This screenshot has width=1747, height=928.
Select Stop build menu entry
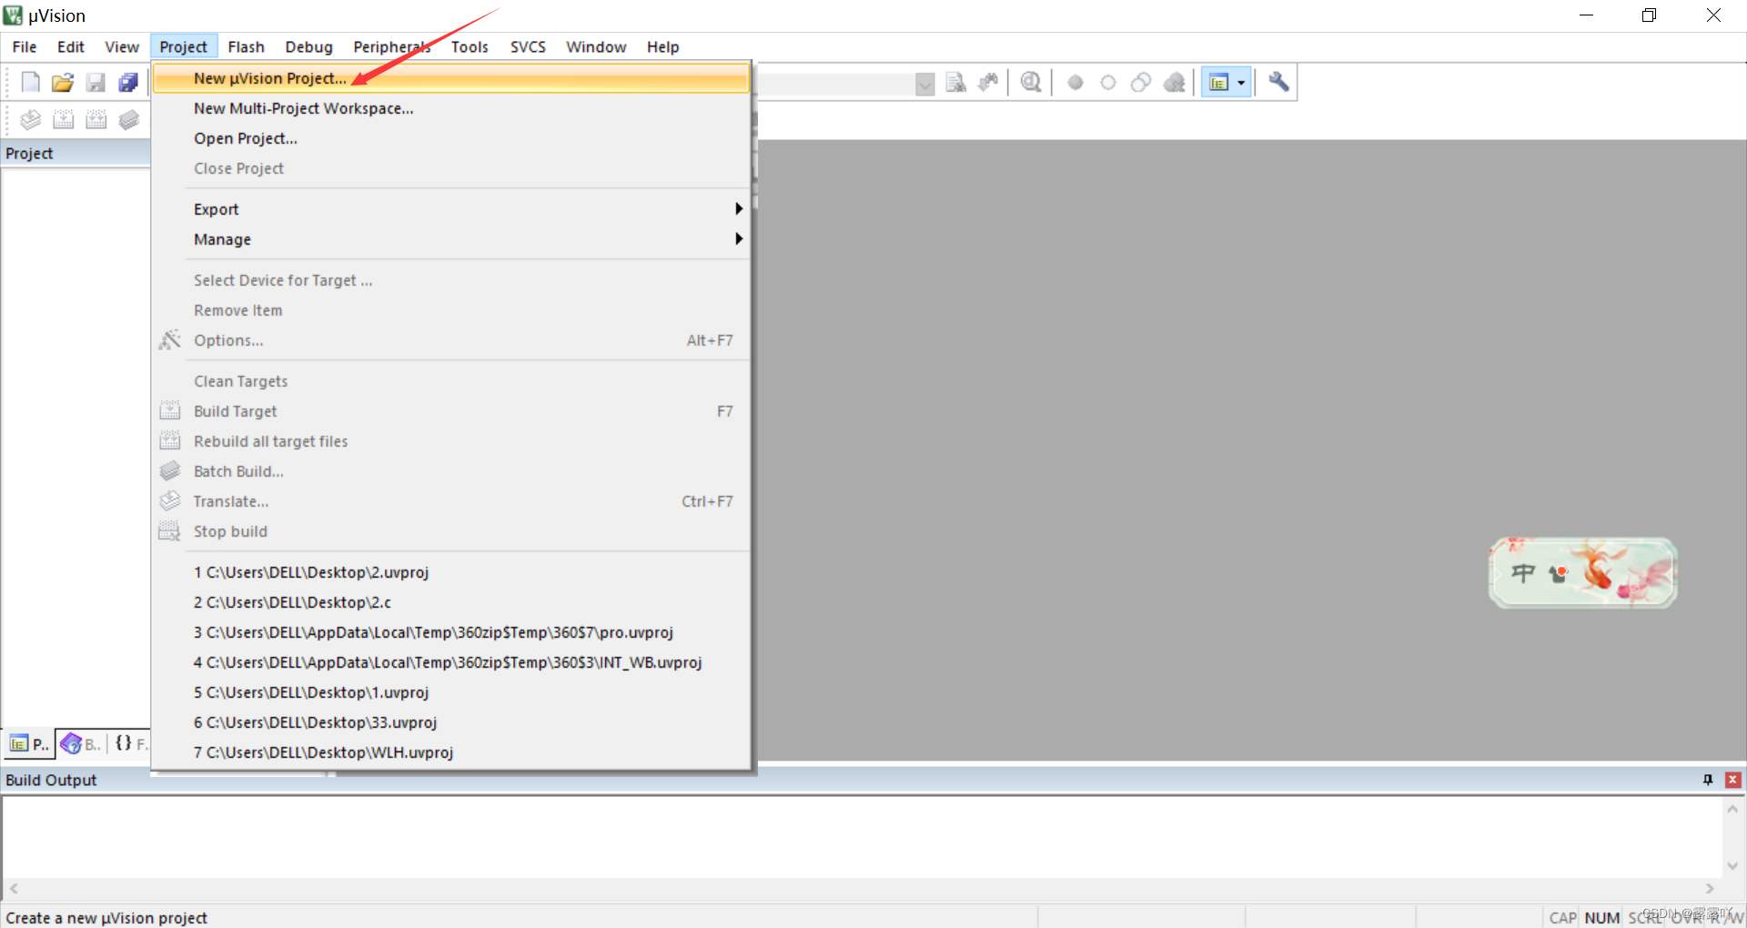pyautogui.click(x=451, y=531)
